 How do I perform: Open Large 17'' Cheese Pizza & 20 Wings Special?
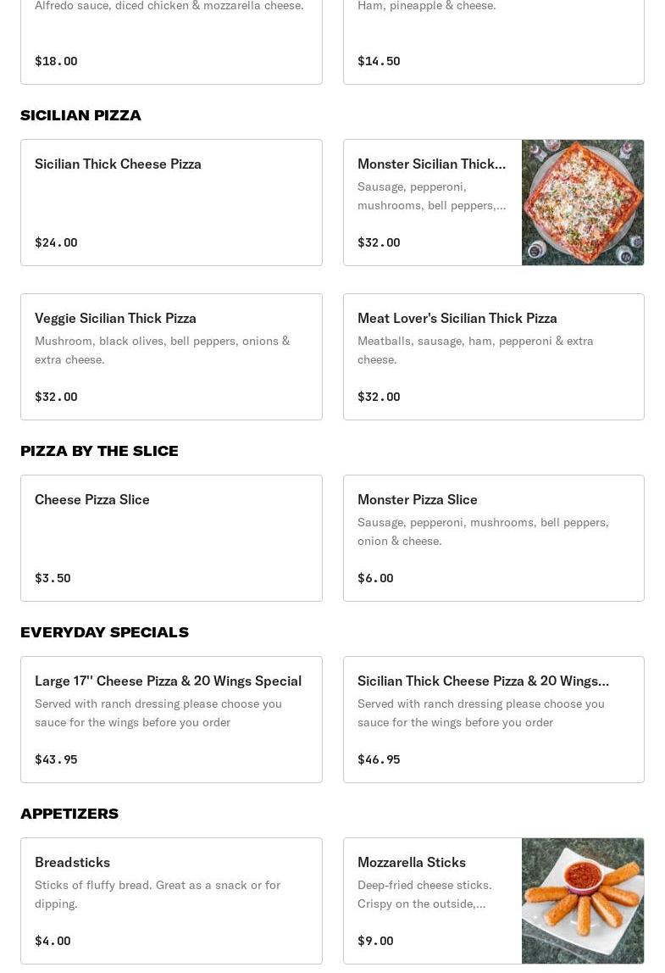[x=171, y=720]
